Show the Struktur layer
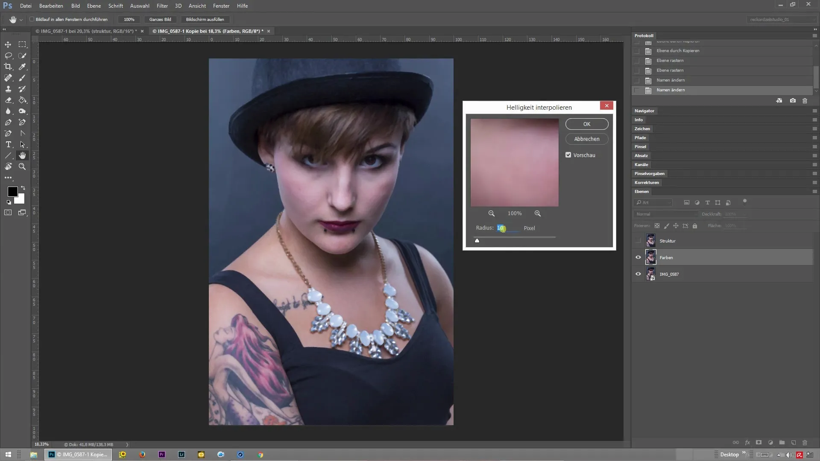Viewport: 820px width, 461px height. point(638,241)
